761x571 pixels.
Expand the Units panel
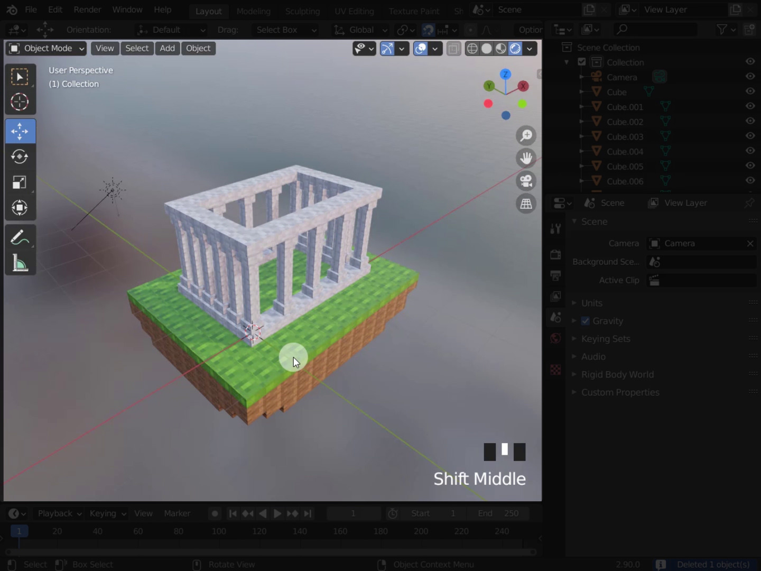tap(591, 303)
